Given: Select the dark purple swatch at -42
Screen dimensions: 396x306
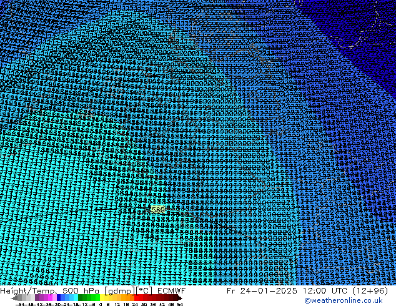Looking at the screenshot, I should [37, 297].
